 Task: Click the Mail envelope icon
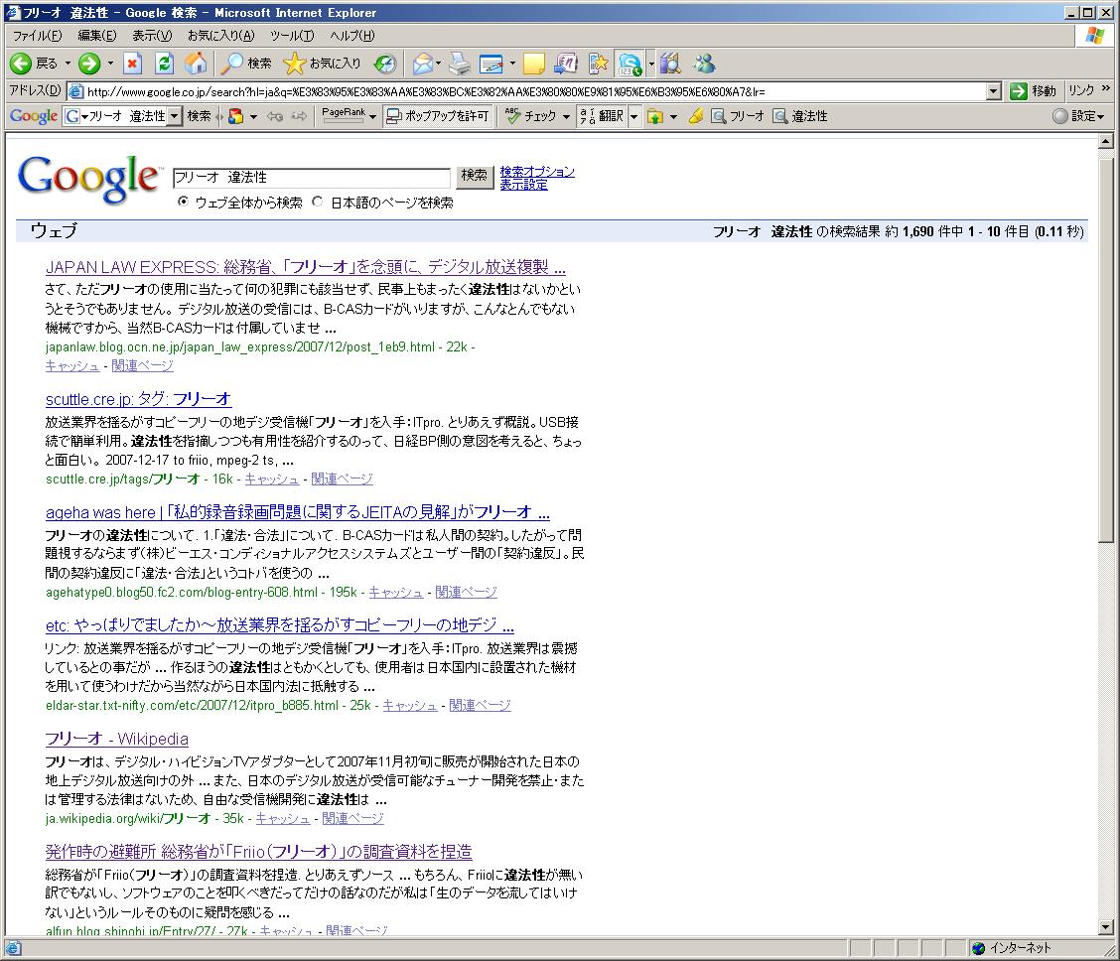[x=423, y=64]
